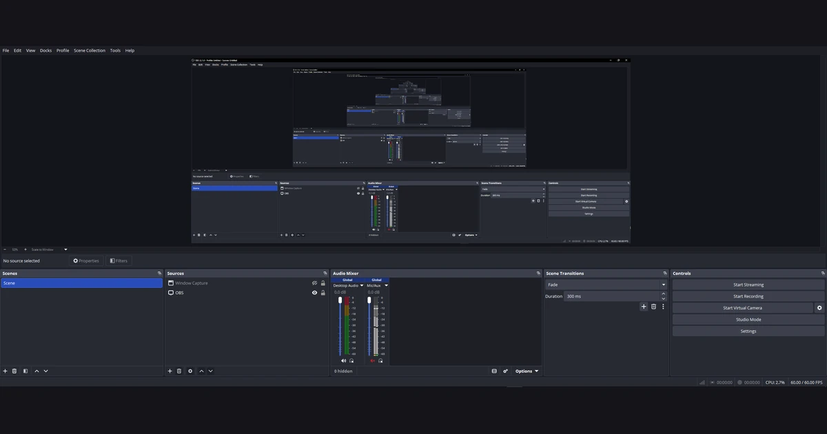Click the CPU usage status text
The image size is (827, 434).
[x=775, y=382]
